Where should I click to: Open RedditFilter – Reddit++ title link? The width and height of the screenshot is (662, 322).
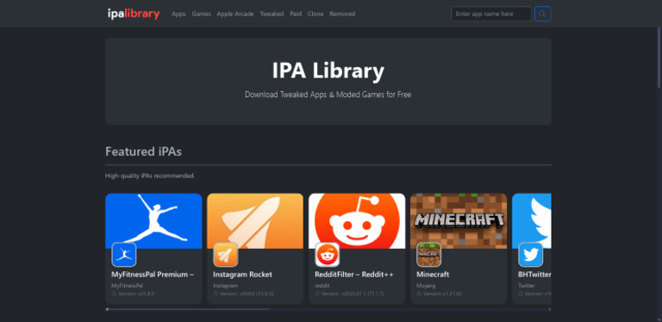354,275
